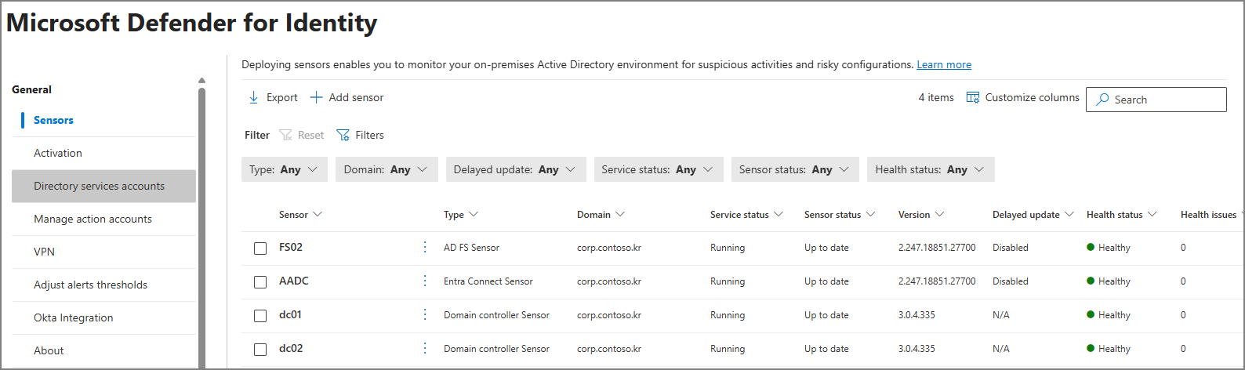Check the dc02 row checkbox

click(x=260, y=350)
